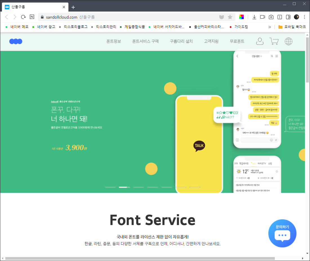Click the video recorder toolbar icon
The height and width of the screenshot is (261, 310).
262,17
